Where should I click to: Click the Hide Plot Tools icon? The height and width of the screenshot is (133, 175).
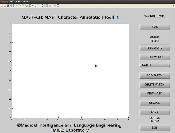click(x=55, y=5)
